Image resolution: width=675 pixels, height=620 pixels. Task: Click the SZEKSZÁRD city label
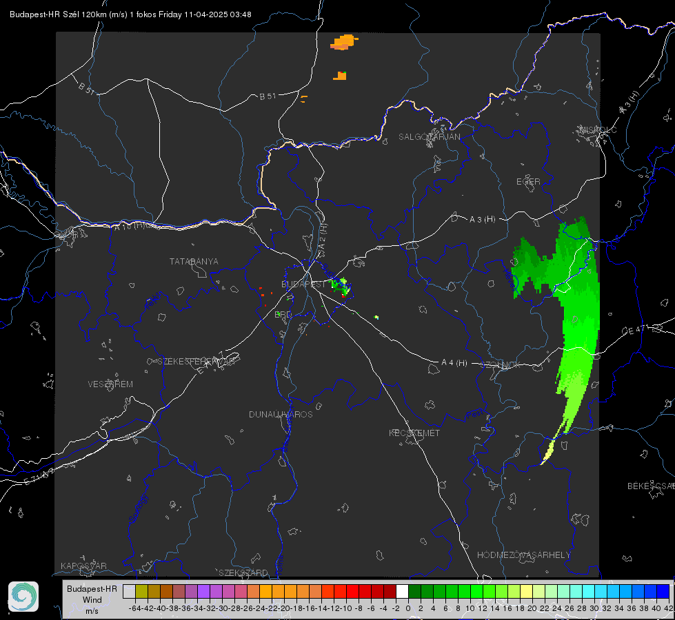tap(243, 572)
